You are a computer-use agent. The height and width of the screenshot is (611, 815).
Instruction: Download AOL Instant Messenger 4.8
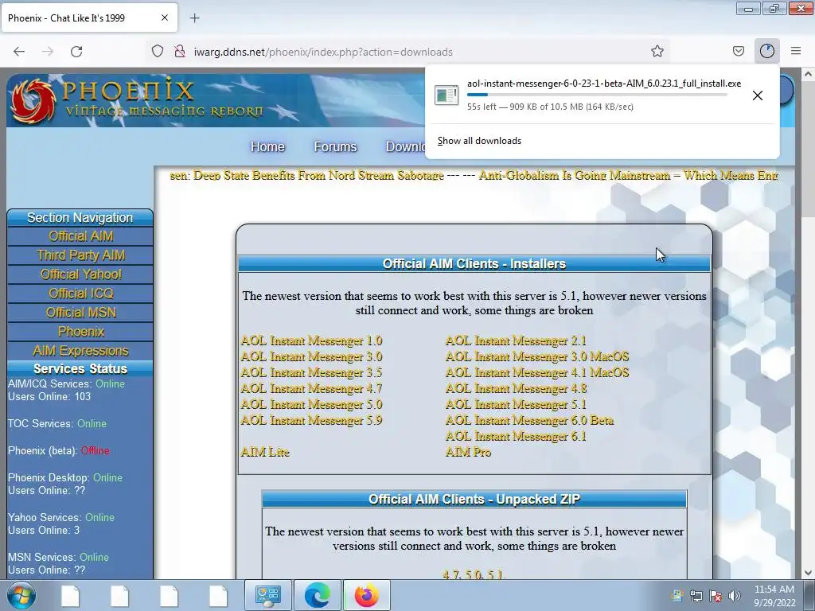(516, 388)
